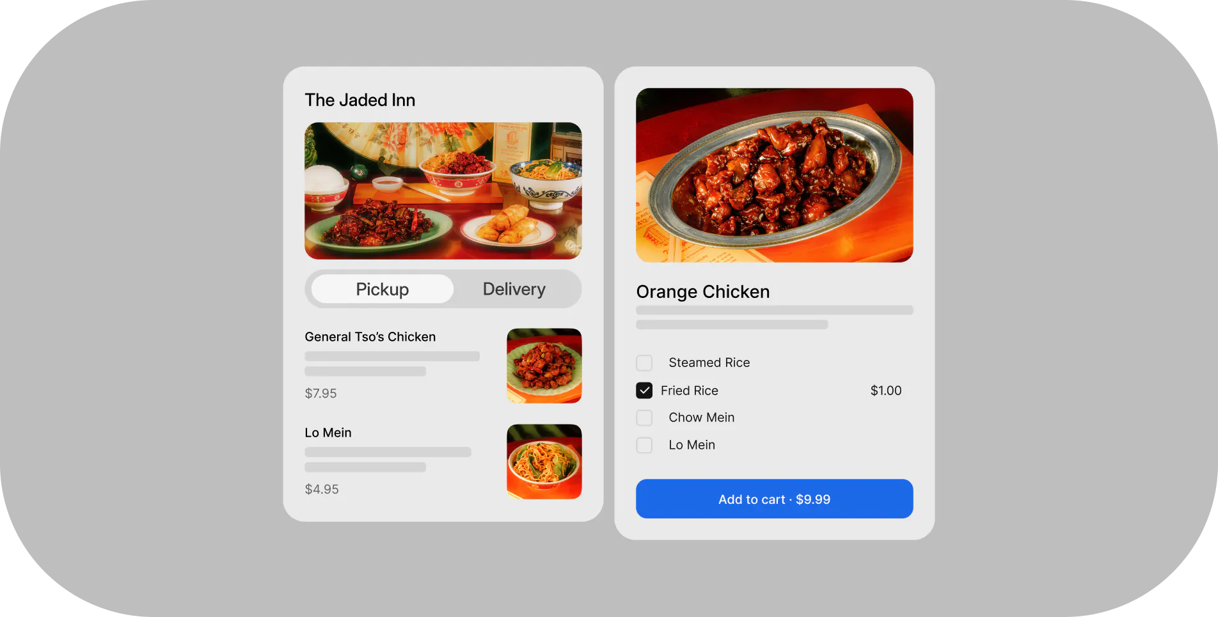Open the General Tso's Chicken thumbnail

(544, 366)
